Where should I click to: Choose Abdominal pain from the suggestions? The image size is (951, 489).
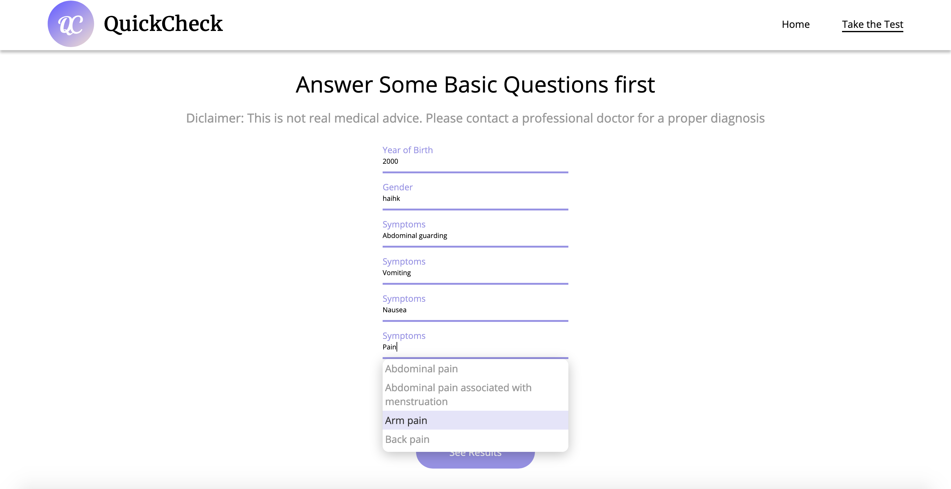[x=475, y=369]
